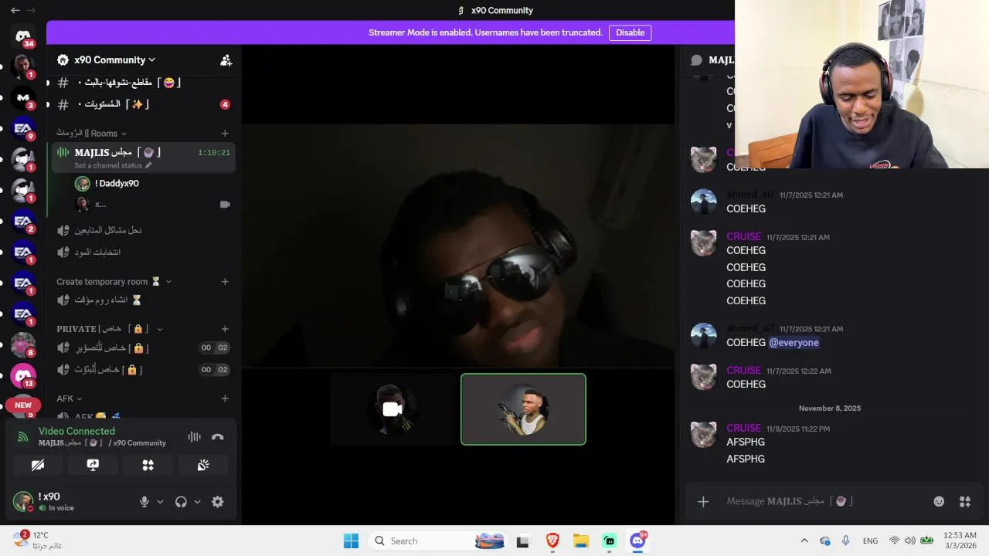The height and width of the screenshot is (556, 989).
Task: Open the Activities launcher in the voice panel
Action: [x=148, y=465]
